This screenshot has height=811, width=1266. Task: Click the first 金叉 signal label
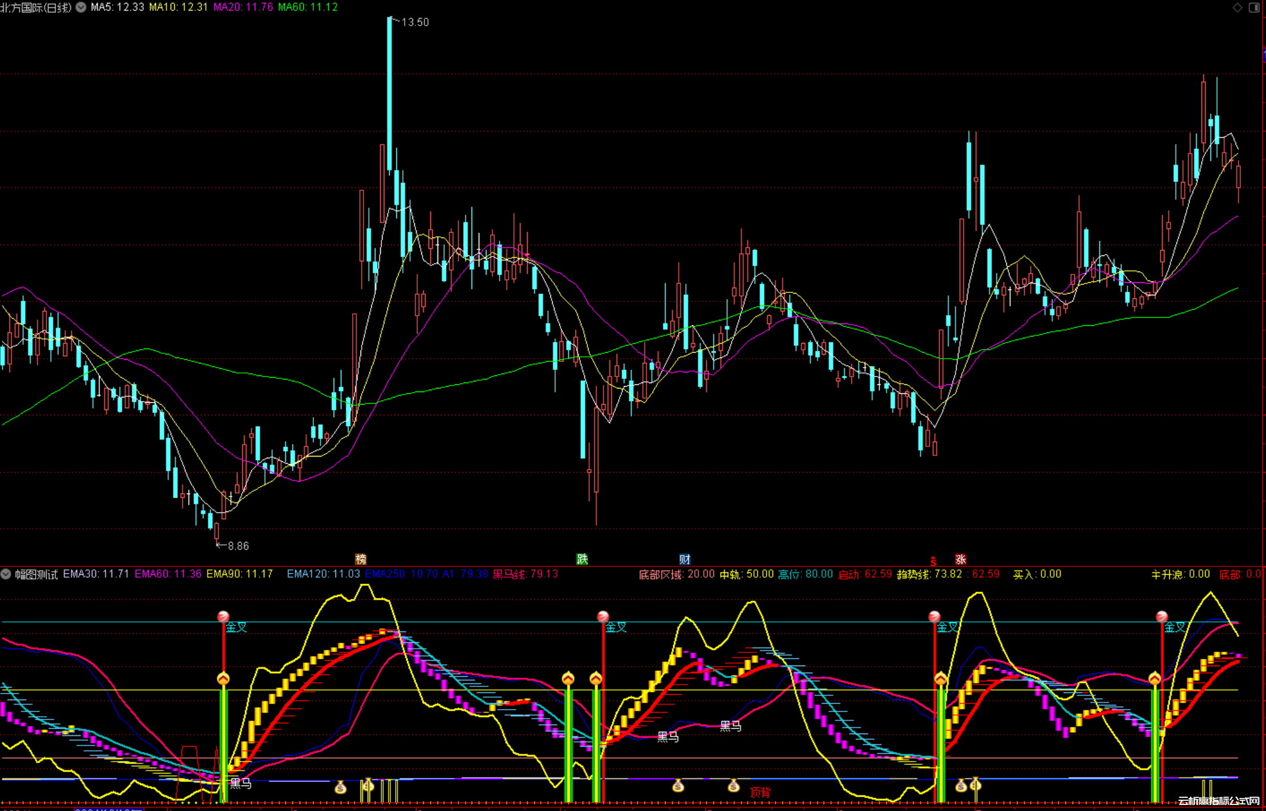pos(236,627)
